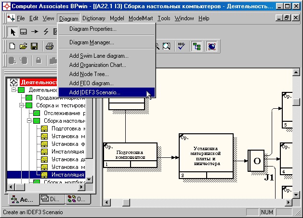The image size is (303, 218).
Task: Open the Edit menu
Action: (x=34, y=18)
